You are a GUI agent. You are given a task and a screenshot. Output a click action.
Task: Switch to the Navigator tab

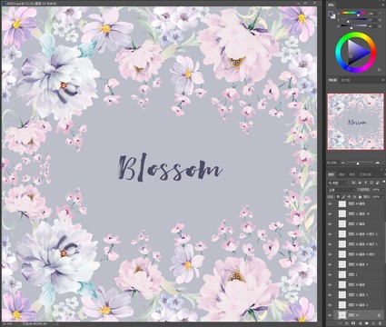(332, 80)
